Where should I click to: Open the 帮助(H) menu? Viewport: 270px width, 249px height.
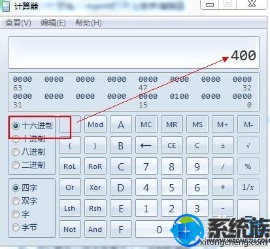88,23
